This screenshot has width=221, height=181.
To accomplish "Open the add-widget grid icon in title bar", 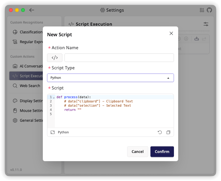I will coord(202,10).
